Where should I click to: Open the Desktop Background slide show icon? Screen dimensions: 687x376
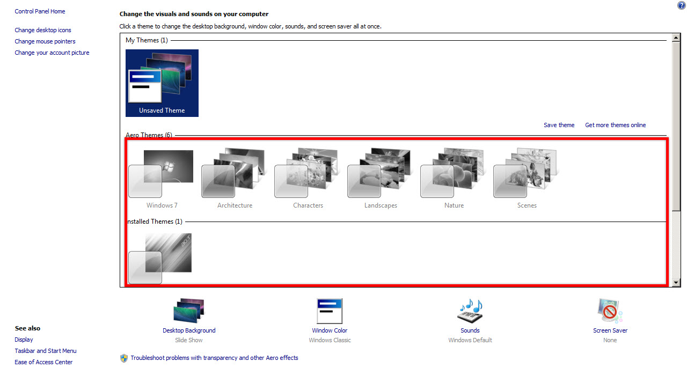189,311
